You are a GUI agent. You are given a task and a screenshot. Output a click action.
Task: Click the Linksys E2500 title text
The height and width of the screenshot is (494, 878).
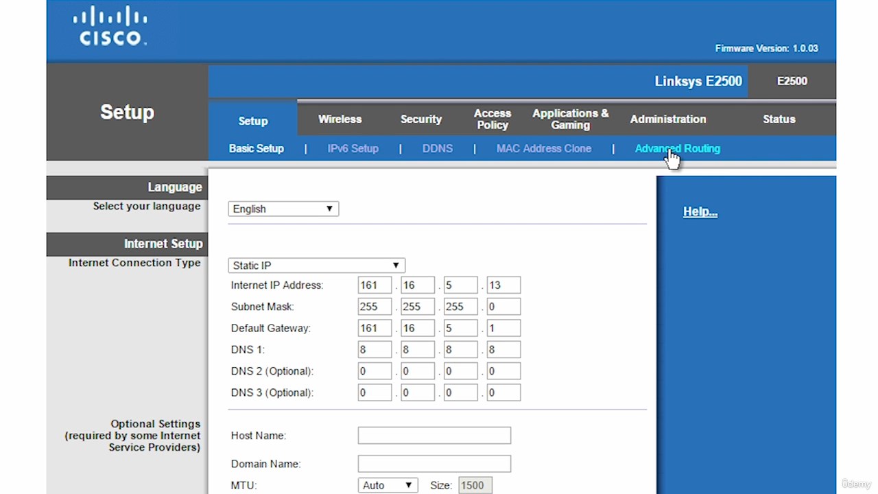coord(698,81)
